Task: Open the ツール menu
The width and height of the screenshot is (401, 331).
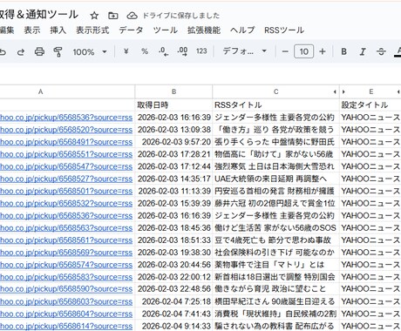Action: 166,30
